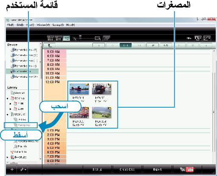
Task: Click the Create Disc button
Action: pos(127,169)
